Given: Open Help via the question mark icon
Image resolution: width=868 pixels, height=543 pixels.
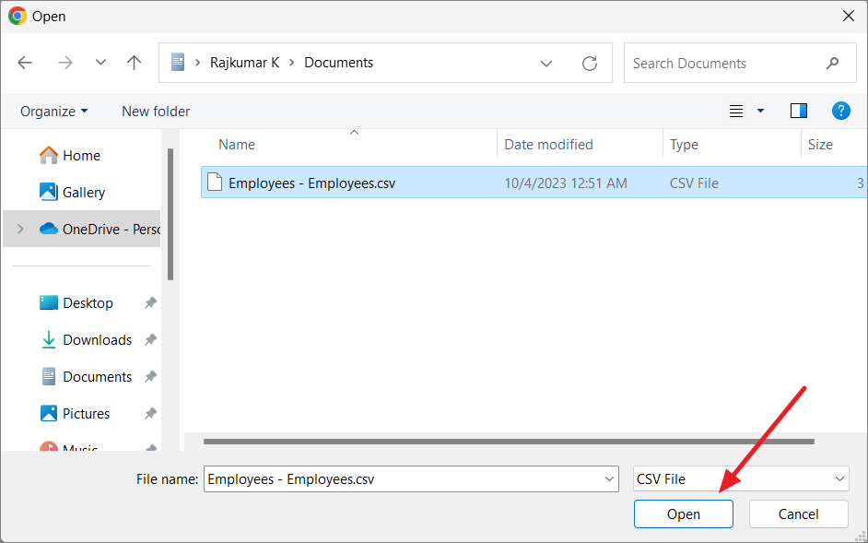Looking at the screenshot, I should tap(841, 111).
